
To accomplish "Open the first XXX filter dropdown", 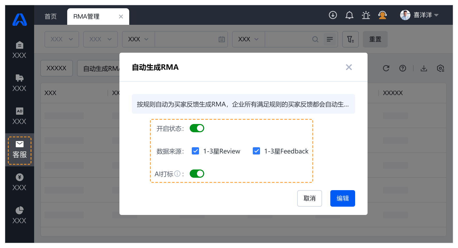I will coord(62,39).
